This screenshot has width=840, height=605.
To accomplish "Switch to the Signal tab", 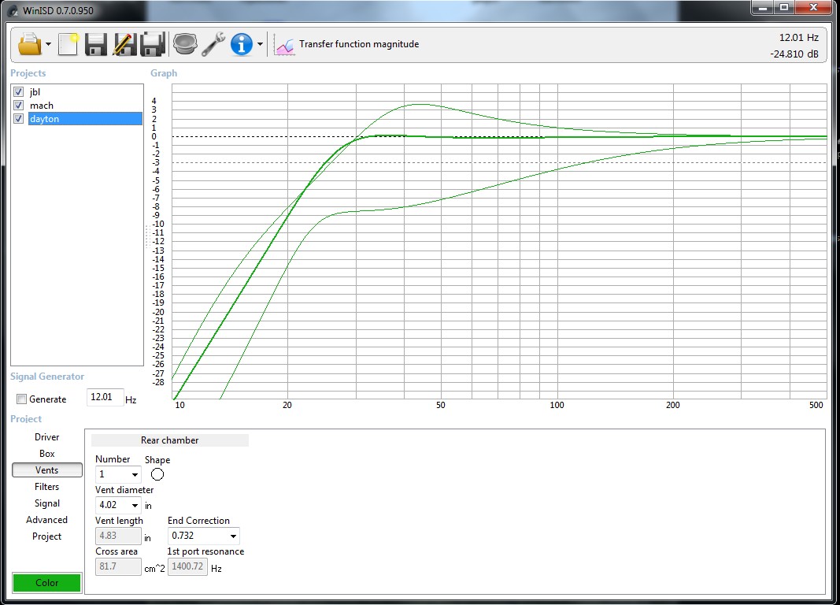I will point(47,503).
